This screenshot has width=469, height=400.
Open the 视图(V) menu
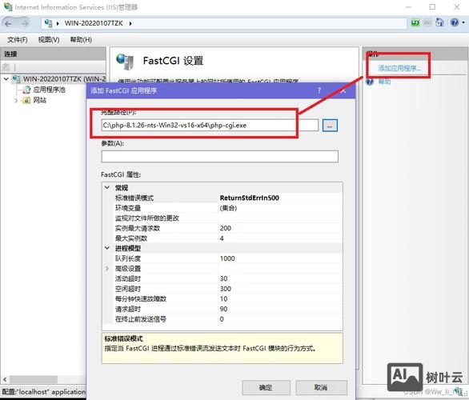click(49, 39)
